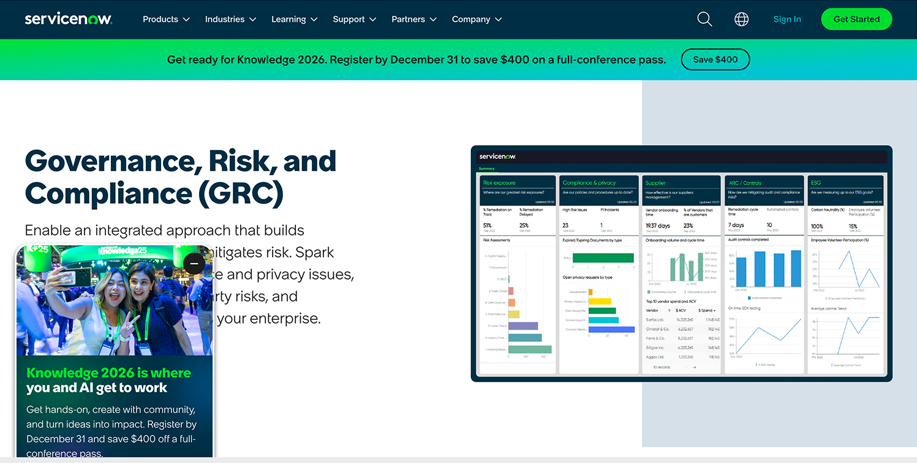917x463 pixels.
Task: Click the globe language selector icon
Action: point(741,19)
